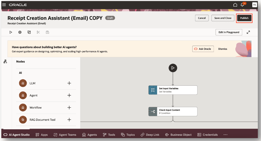Screen dimensions: 261x141
Task: Switch to the Agents tab
Action: point(89,135)
